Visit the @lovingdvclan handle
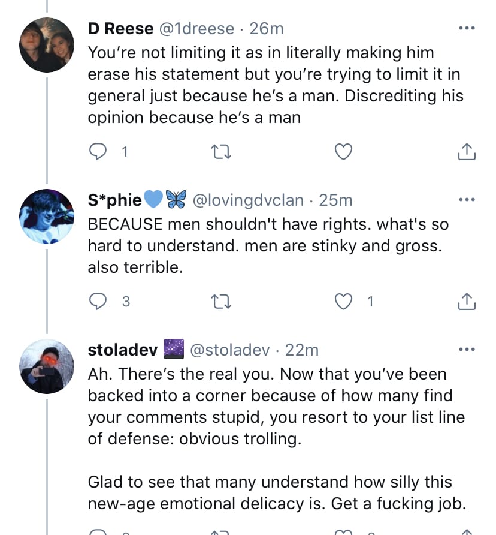Image resolution: width=496 pixels, height=535 pixels. click(x=247, y=200)
